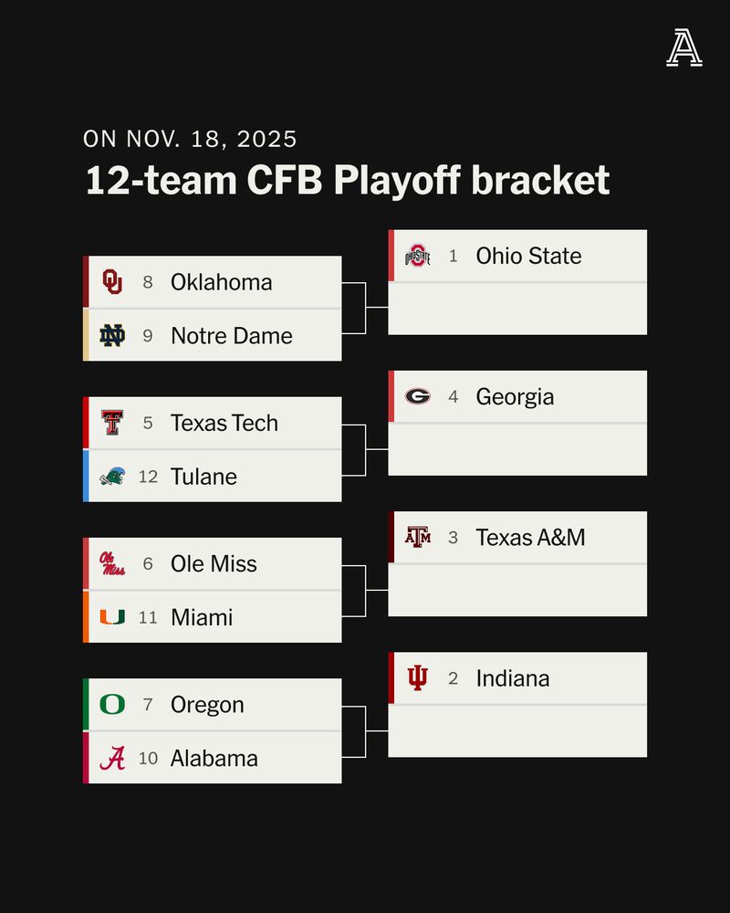Click the Ohio State logo
Screen dimensions: 730x913
(x=417, y=257)
